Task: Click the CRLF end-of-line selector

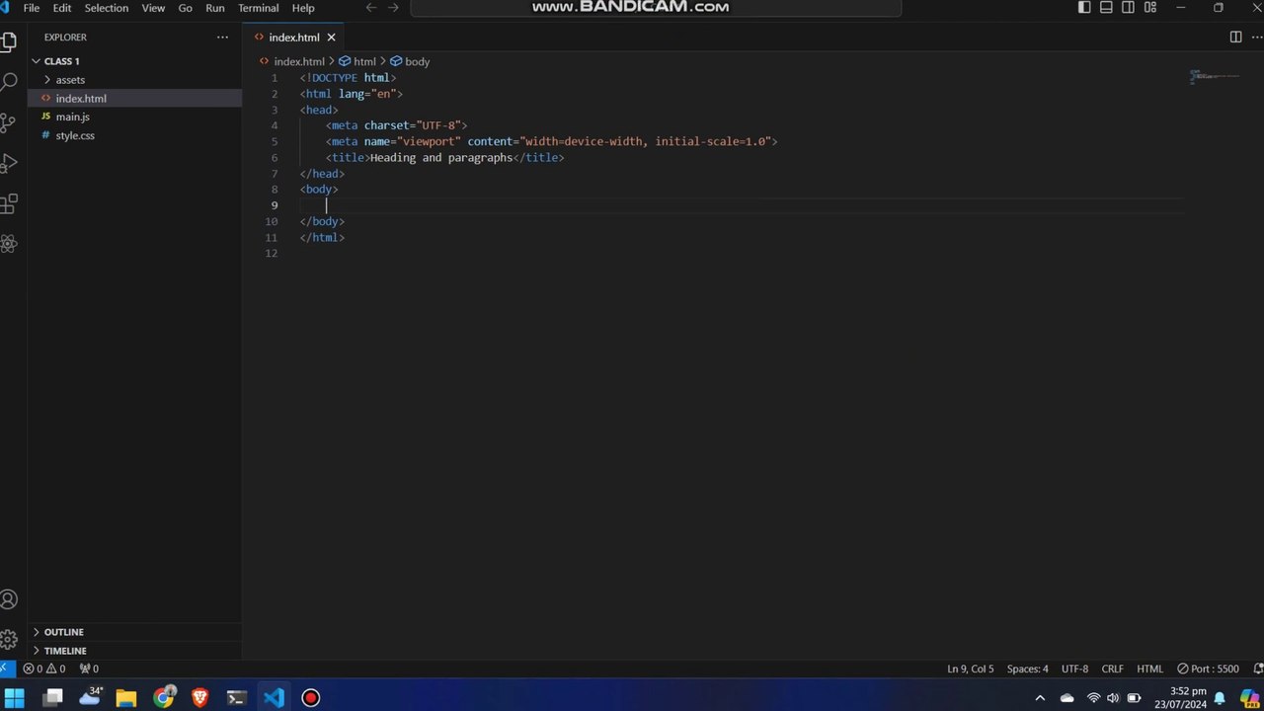Action: 1113,669
